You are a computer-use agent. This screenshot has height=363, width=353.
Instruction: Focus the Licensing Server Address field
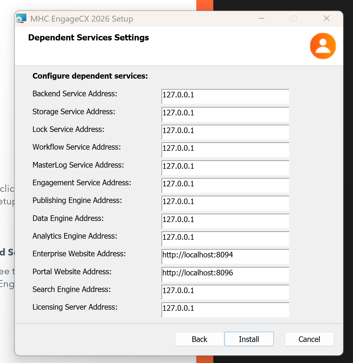[x=225, y=310]
